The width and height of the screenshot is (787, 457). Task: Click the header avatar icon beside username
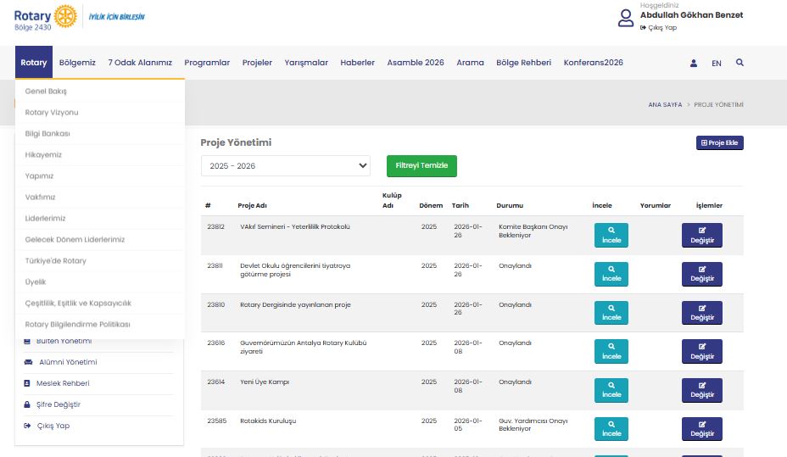click(x=626, y=18)
